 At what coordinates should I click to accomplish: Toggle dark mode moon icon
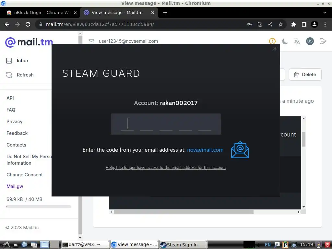pyautogui.click(x=285, y=41)
